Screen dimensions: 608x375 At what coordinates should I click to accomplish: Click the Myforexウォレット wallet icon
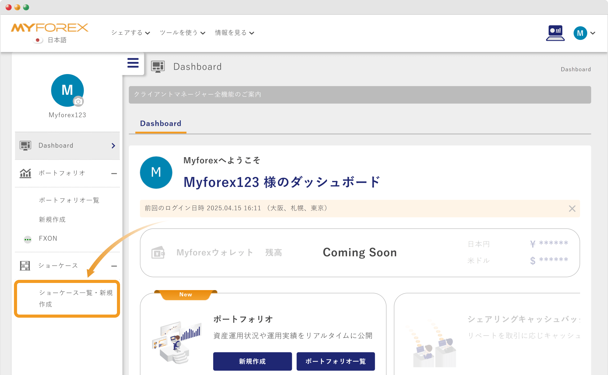[x=158, y=252]
